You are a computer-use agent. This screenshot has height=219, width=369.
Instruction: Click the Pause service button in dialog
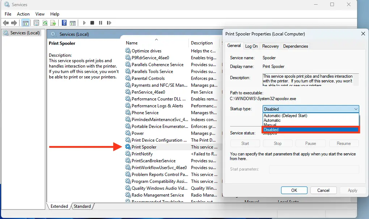pos(311,143)
